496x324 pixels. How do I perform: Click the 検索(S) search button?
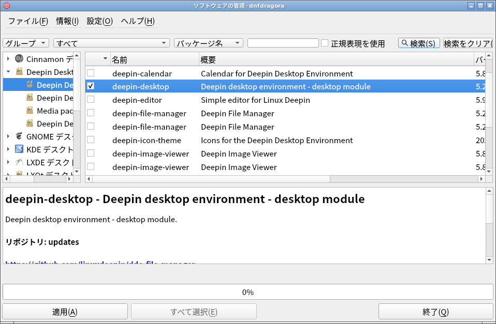(419, 43)
